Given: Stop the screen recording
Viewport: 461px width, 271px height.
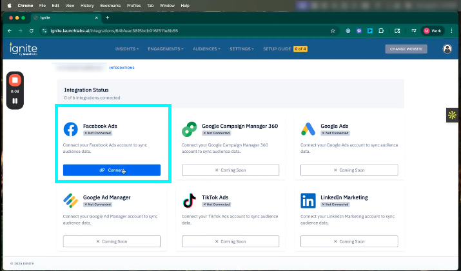Looking at the screenshot, I should click(x=15, y=80).
